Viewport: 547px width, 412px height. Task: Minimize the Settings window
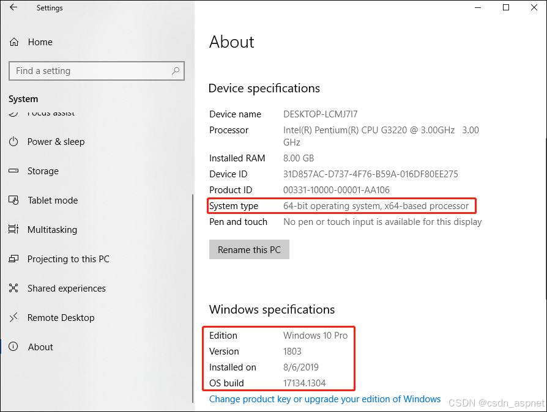click(478, 7)
